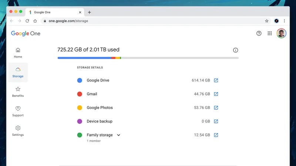Click the Gmail label
The image size is (296, 166).
click(92, 94)
